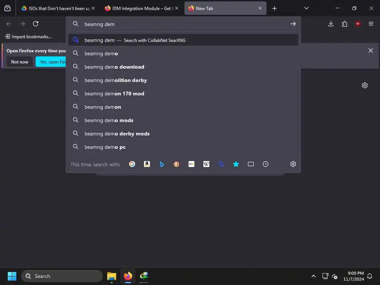This screenshot has height=285, width=380.
Task: Search this time with eBay
Action: coord(191,164)
